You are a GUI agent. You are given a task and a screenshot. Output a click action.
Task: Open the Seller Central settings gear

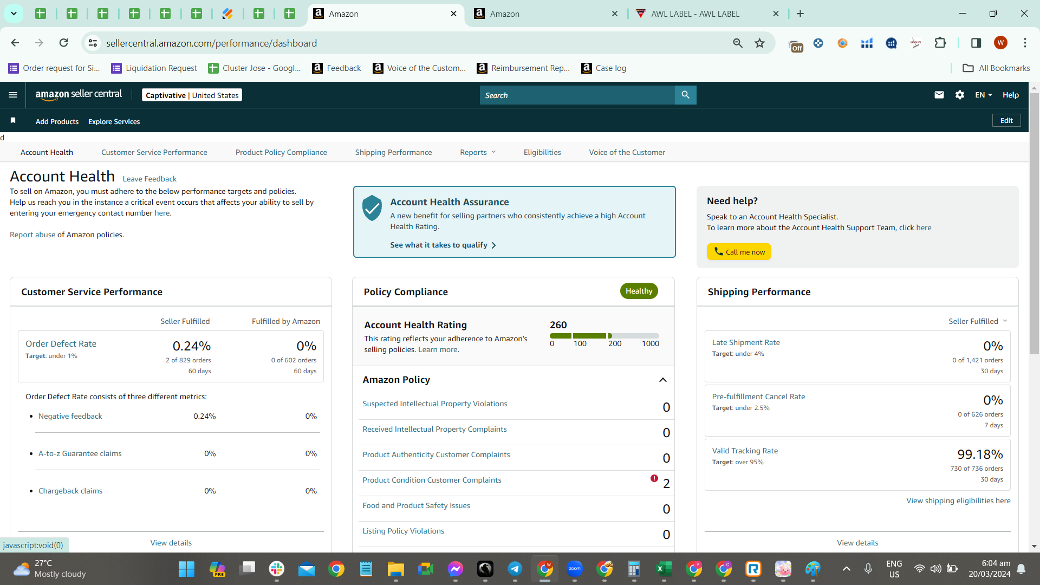pyautogui.click(x=960, y=95)
